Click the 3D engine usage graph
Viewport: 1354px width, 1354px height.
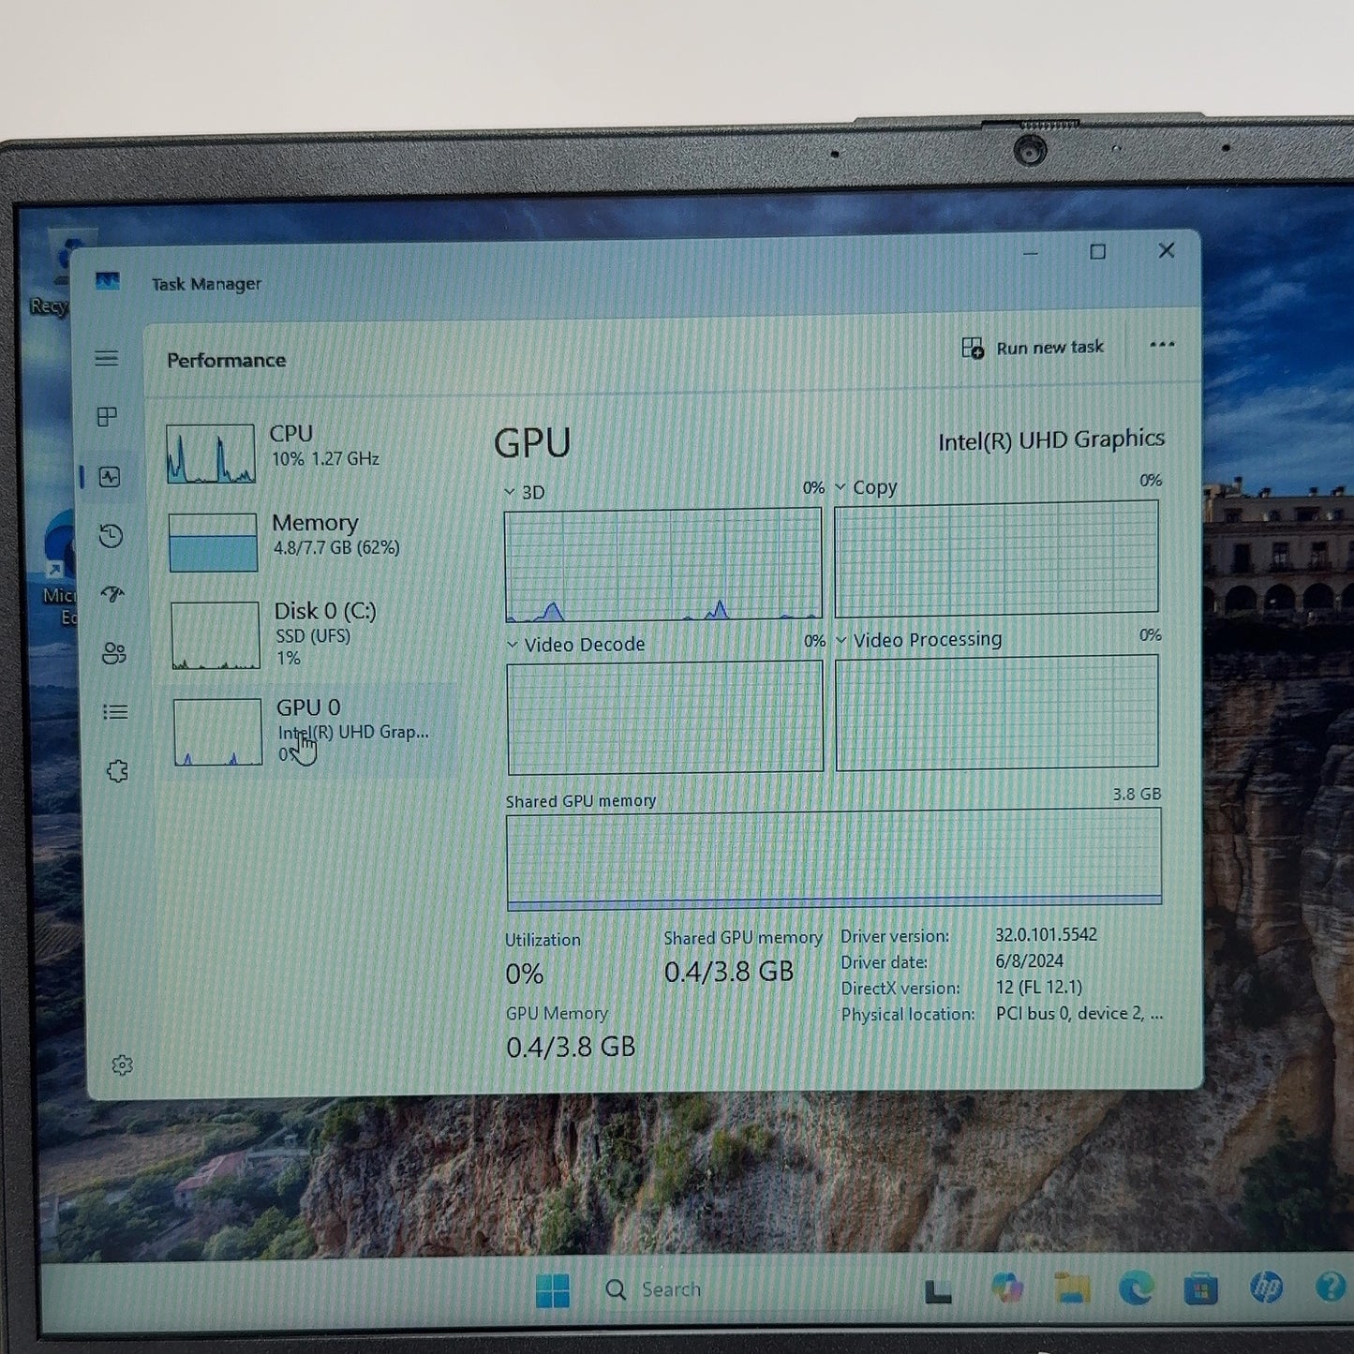pos(663,564)
